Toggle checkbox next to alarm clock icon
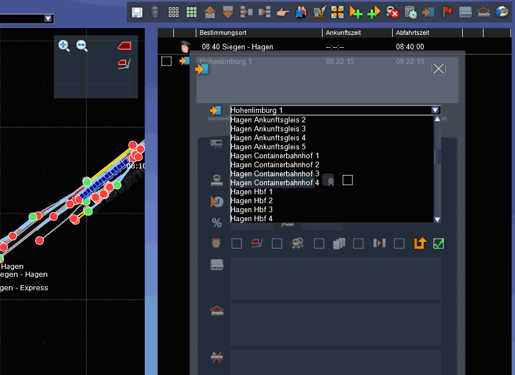Viewport: 515px width, 375px height. (x=237, y=244)
